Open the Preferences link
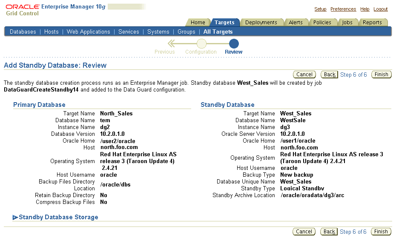This screenshot has width=396, height=238. coord(343,9)
